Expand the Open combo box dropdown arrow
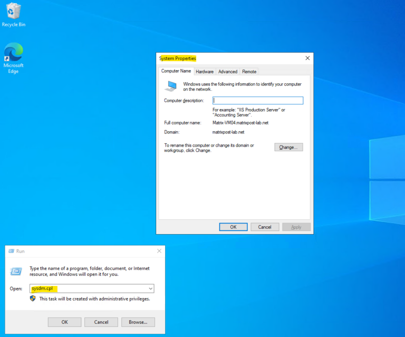This screenshot has width=405, height=337. click(x=151, y=288)
